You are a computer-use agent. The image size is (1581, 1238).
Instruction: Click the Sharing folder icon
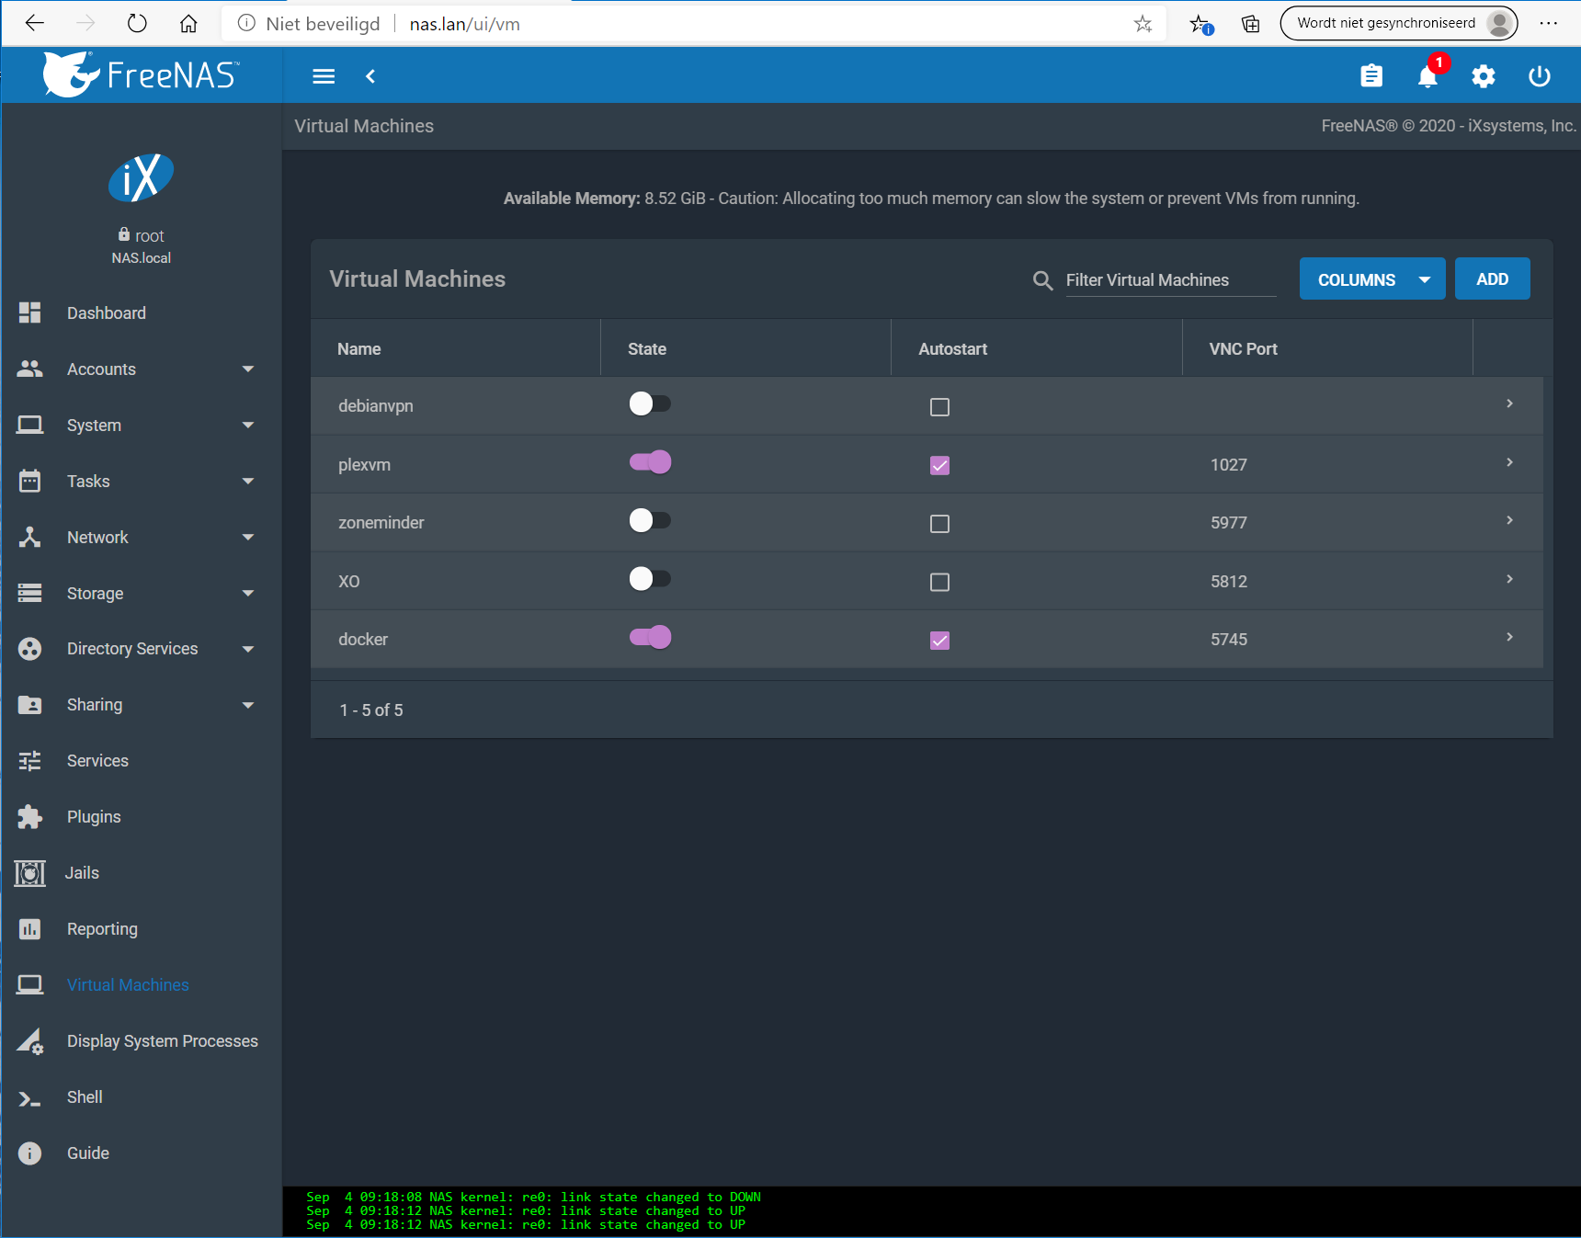point(29,705)
